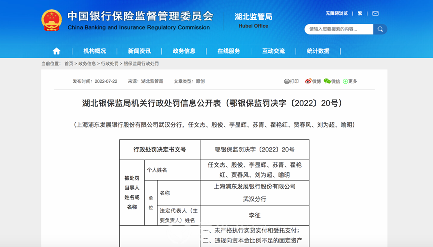Click the 法定代表人（主要负责人）姓名 cell

coord(179,216)
